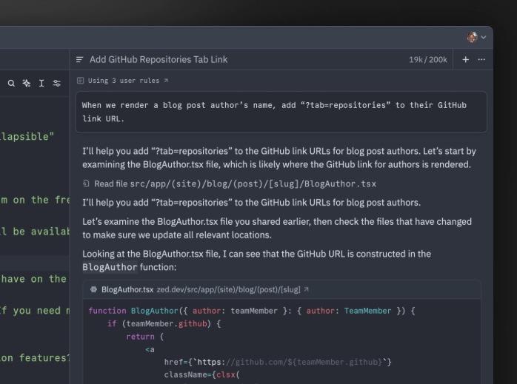Click paragraph 'Looking at the BlogAuthor.tsx file'
The height and width of the screenshot is (384, 517).
pos(256,260)
